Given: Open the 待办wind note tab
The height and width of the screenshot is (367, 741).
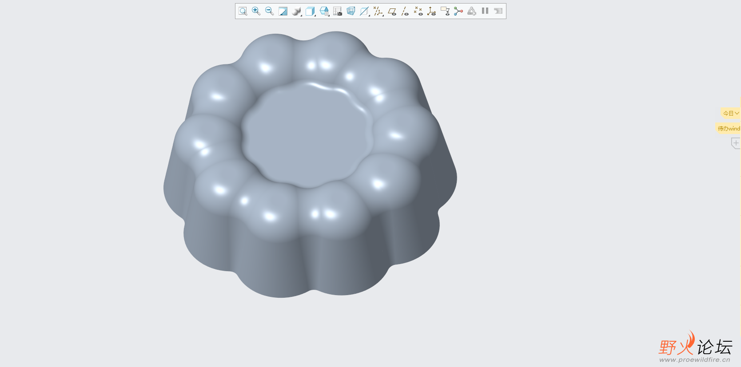Looking at the screenshot, I should (x=729, y=128).
